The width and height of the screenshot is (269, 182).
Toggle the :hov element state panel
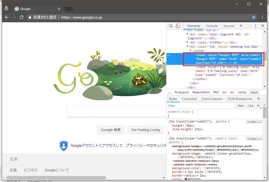(x=240, y=106)
